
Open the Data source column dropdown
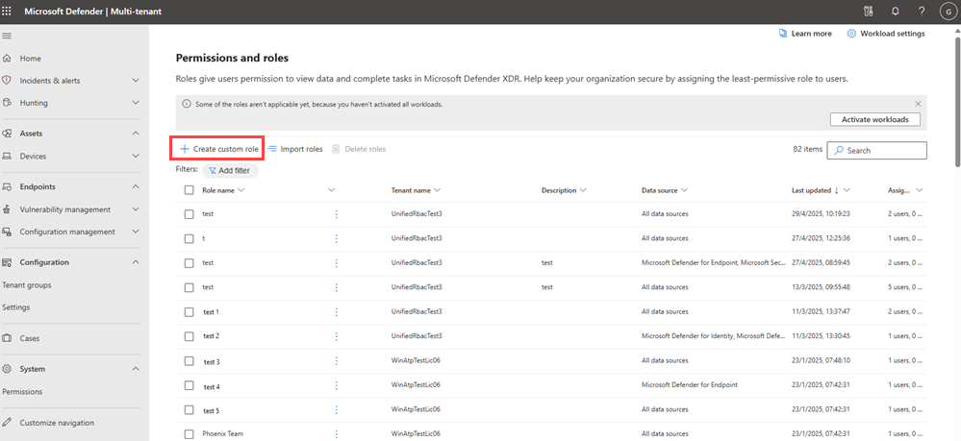click(684, 190)
